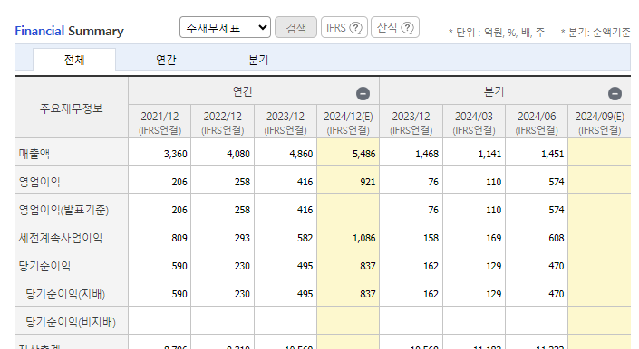Click the 주요재무정보 header cell
The width and height of the screenshot is (639, 349).
72,108
